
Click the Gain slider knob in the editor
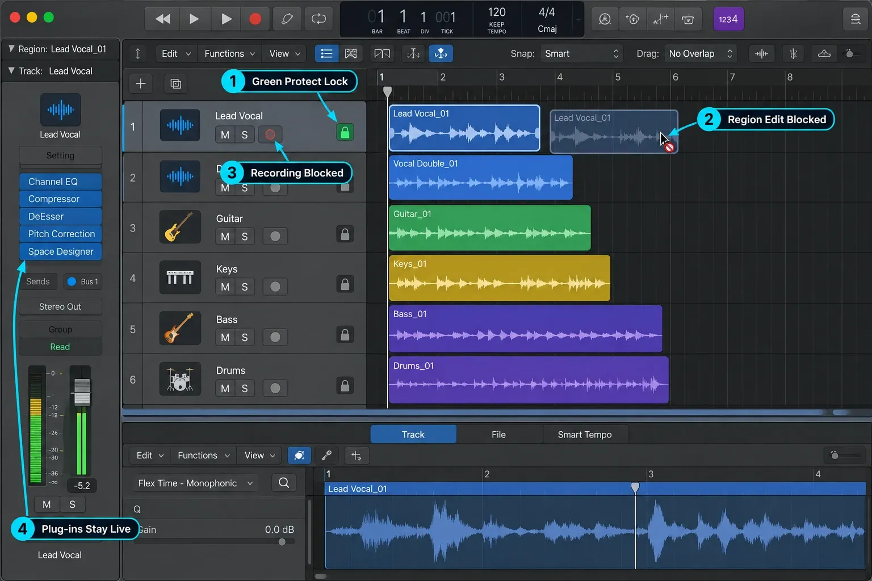(x=282, y=542)
